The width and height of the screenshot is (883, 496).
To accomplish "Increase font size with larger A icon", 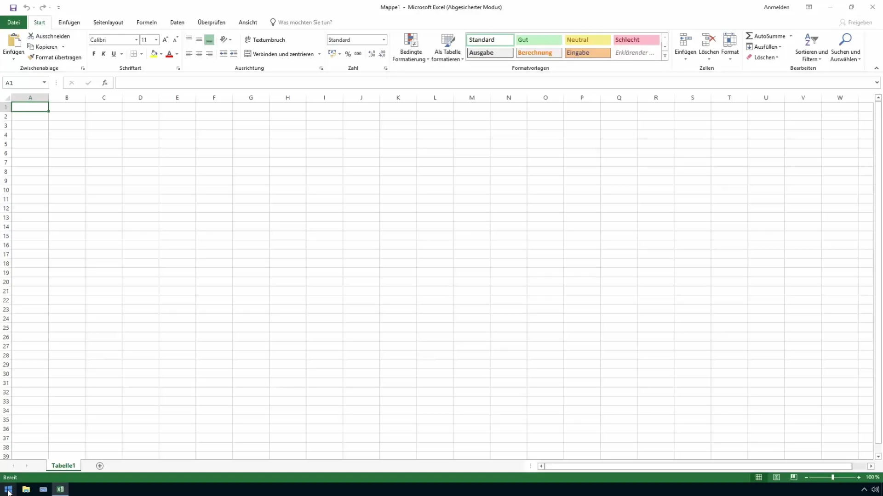I will 165,39.
